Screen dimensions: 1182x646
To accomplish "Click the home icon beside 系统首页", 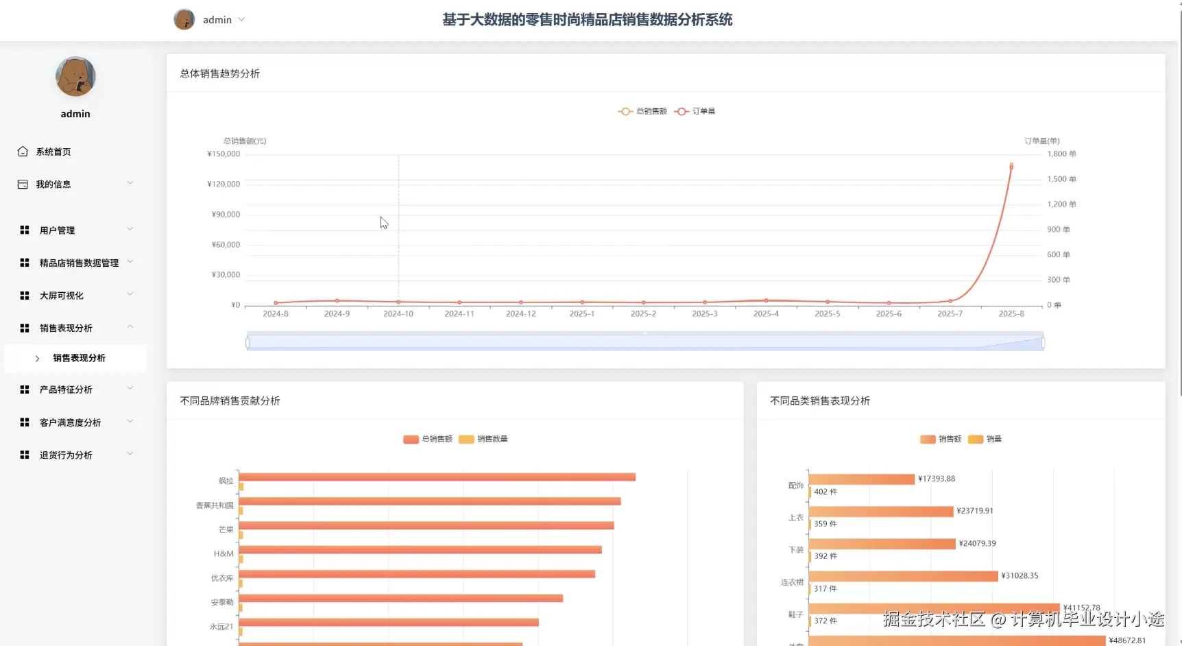I will 23,152.
